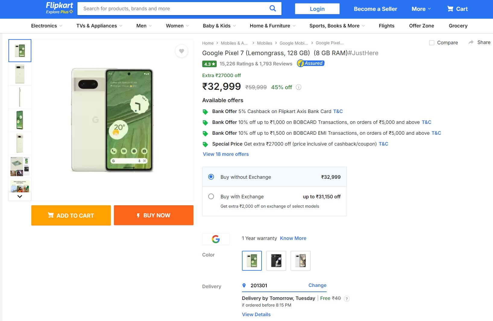Click the Flipkart Explore Plus logo
The width and height of the screenshot is (493, 321).
[59, 8]
